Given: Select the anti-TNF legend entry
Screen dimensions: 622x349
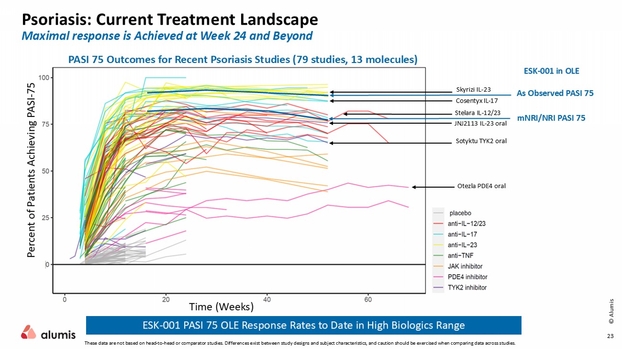Looking at the screenshot, I should [462, 255].
